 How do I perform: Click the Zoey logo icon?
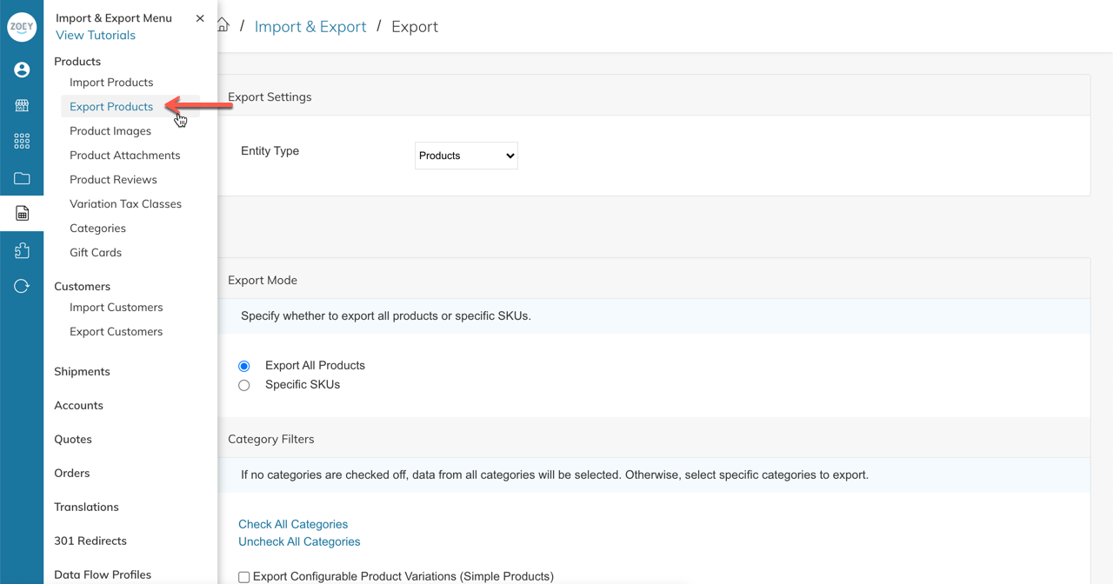coord(22,27)
